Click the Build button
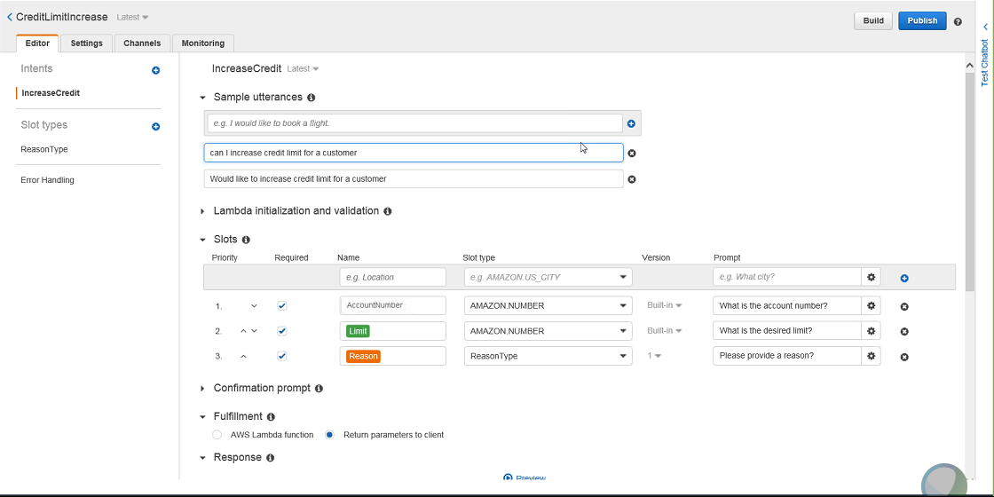 pyautogui.click(x=873, y=20)
